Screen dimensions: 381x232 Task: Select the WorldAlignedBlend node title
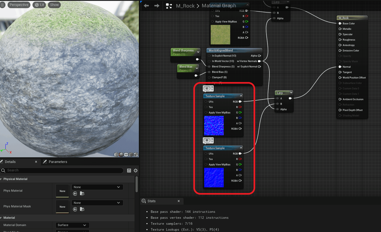pyautogui.click(x=221, y=50)
